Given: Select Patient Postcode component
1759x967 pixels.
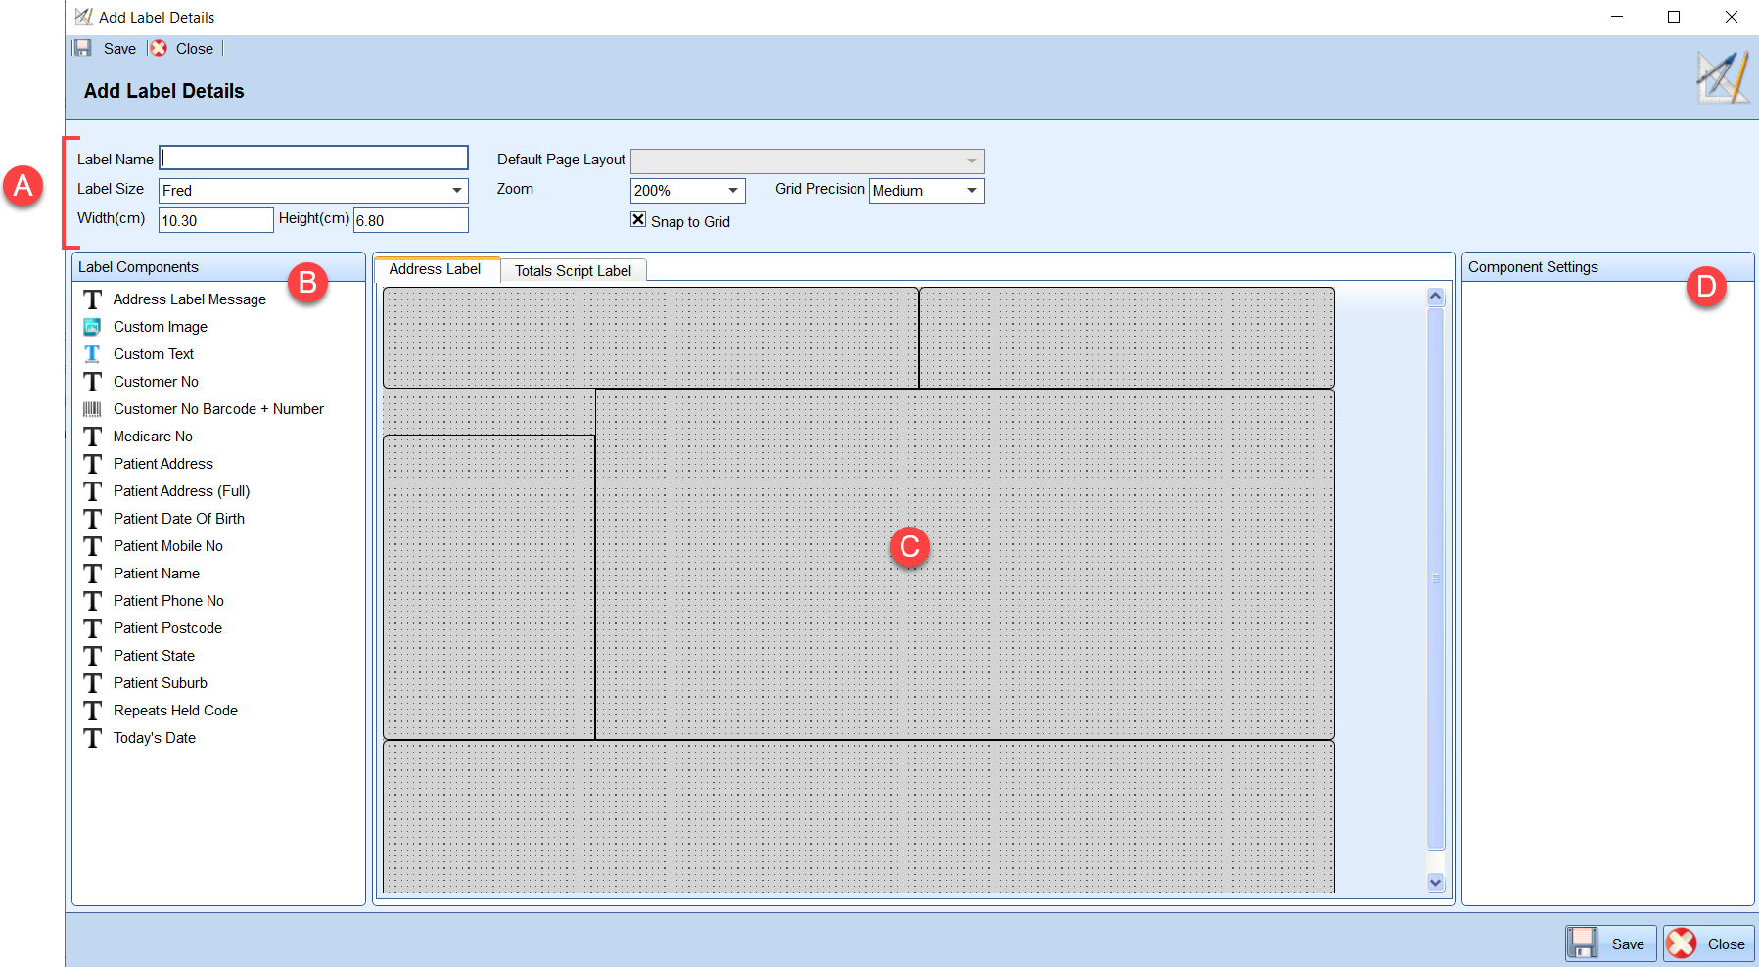Looking at the screenshot, I should [167, 628].
